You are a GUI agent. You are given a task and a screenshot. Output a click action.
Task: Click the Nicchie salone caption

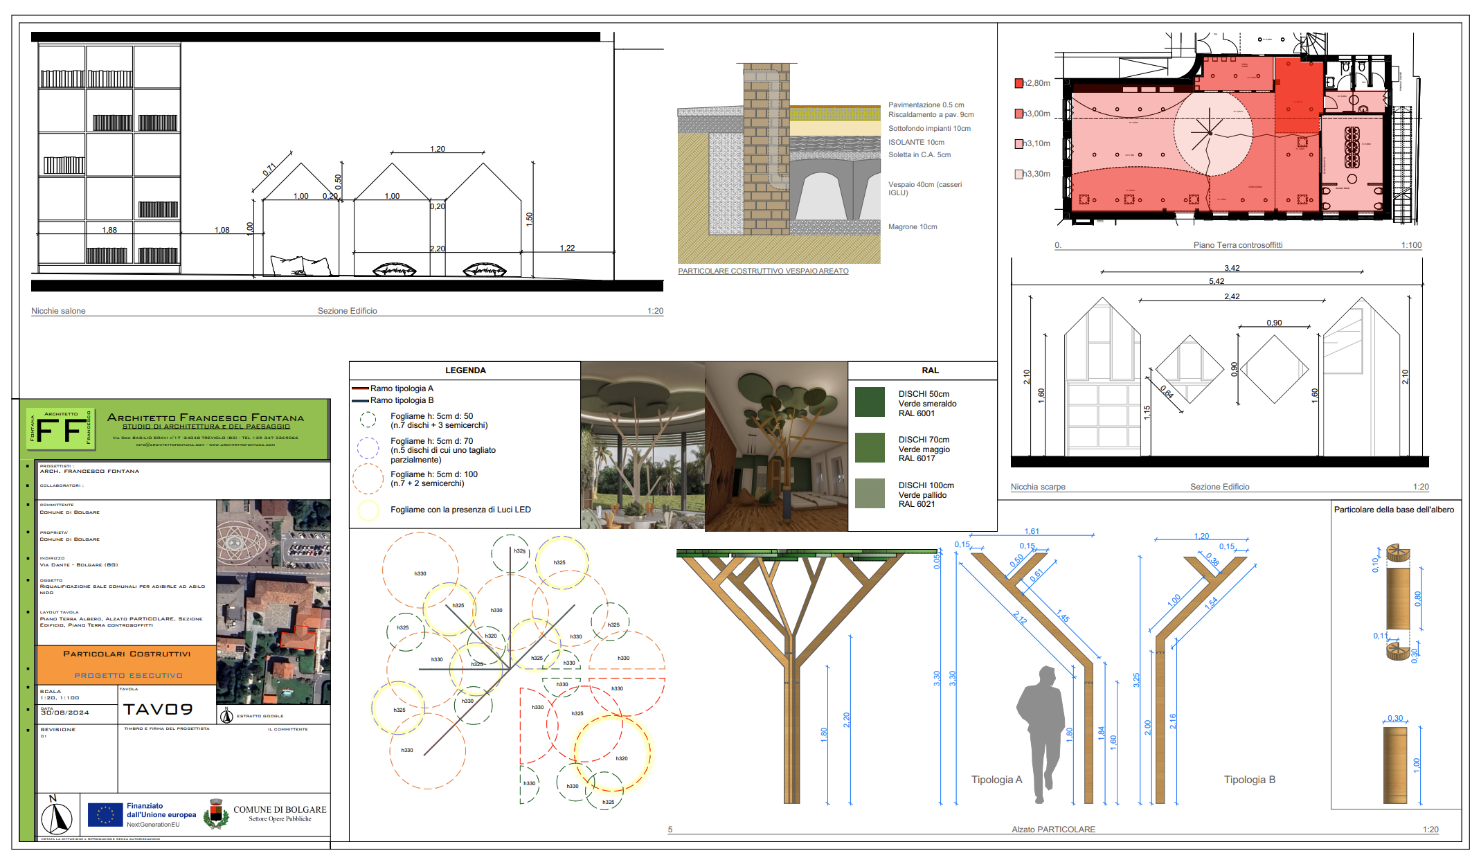(58, 311)
